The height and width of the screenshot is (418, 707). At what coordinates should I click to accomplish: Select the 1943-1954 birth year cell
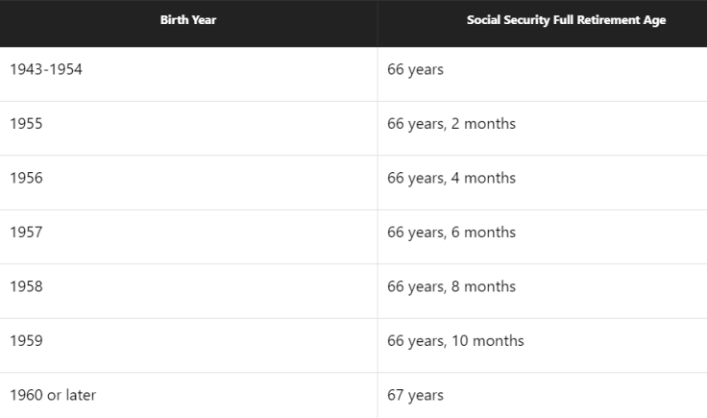188,74
